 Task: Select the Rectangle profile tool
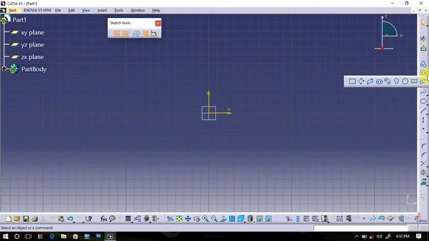pos(352,82)
